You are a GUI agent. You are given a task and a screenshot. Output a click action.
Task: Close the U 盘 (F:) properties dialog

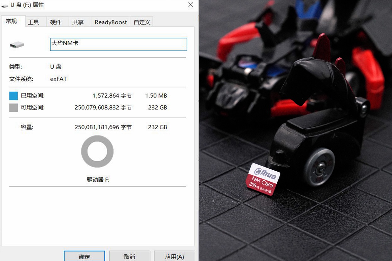coord(190,5)
